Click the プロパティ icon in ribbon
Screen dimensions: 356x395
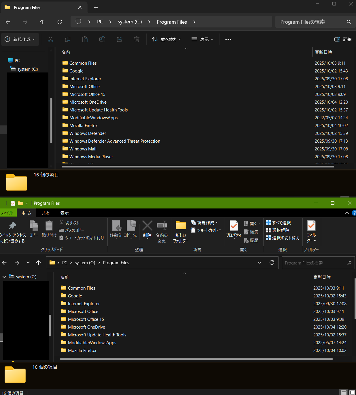[234, 226]
